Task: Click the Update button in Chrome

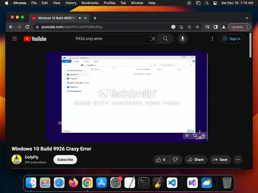Action: 237,27
